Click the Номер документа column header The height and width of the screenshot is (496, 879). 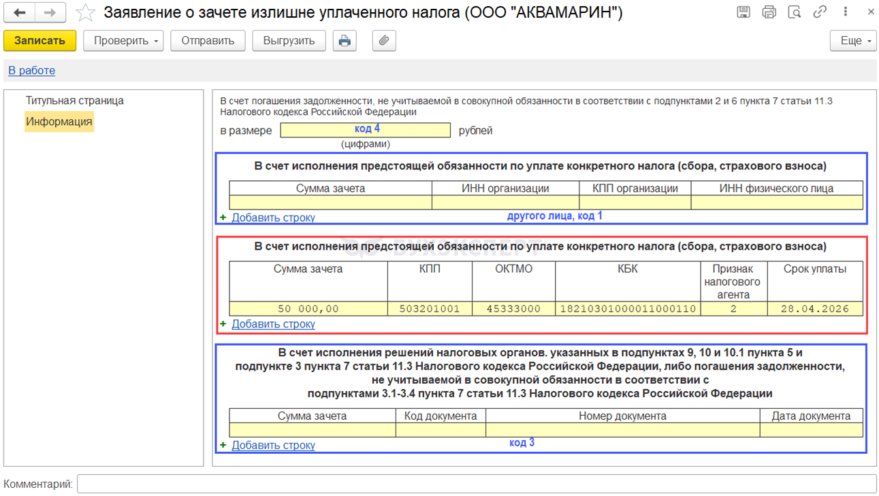pyautogui.click(x=623, y=416)
